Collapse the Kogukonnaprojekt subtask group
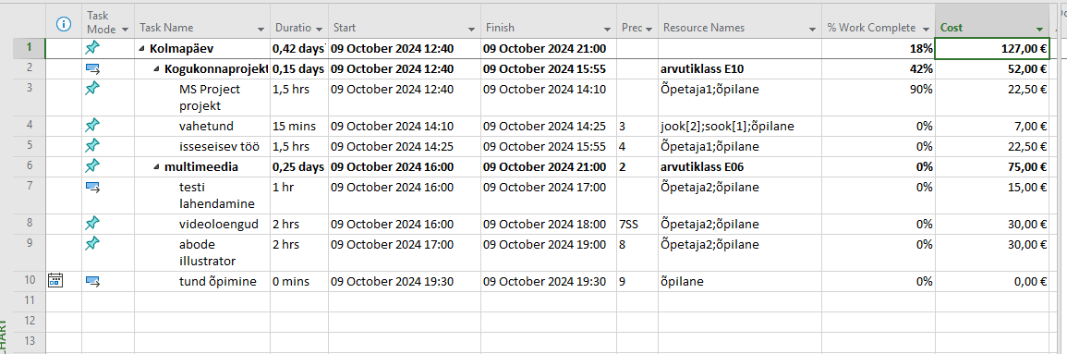 (x=157, y=68)
